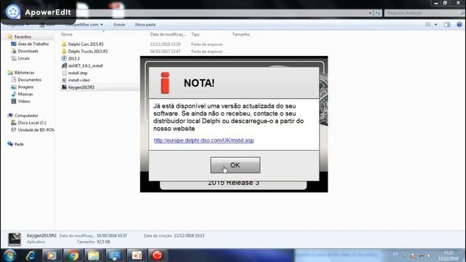Open the Compartilhar com dropdown

tap(84, 24)
